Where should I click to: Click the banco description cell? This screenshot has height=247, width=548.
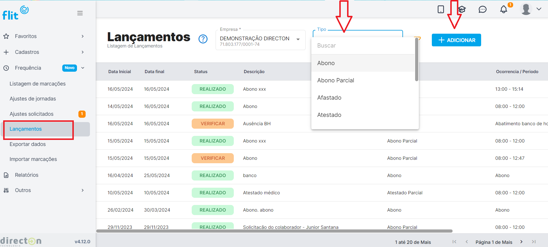tap(250, 175)
